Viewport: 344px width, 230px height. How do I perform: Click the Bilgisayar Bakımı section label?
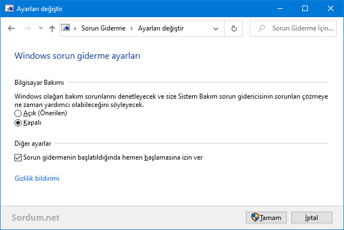(x=39, y=83)
